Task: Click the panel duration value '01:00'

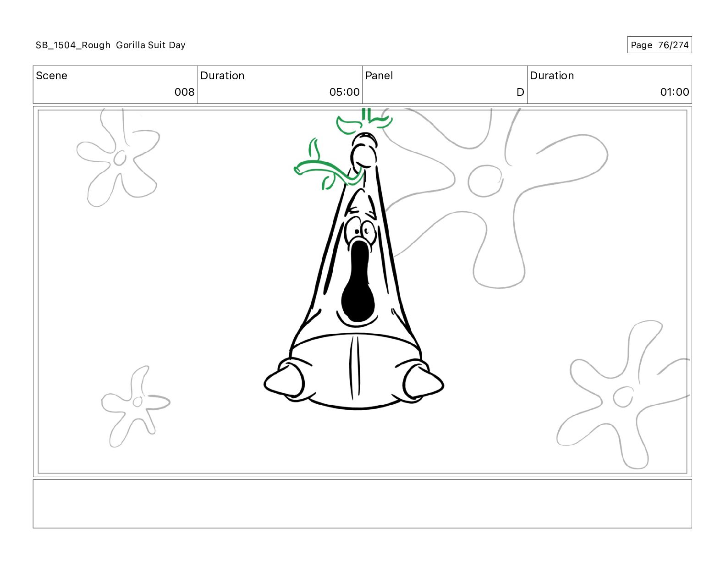Action: (674, 92)
